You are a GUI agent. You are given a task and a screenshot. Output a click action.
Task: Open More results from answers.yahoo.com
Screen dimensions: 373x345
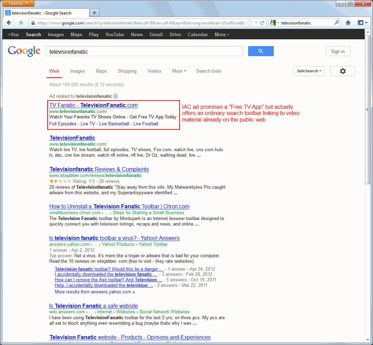(x=95, y=292)
